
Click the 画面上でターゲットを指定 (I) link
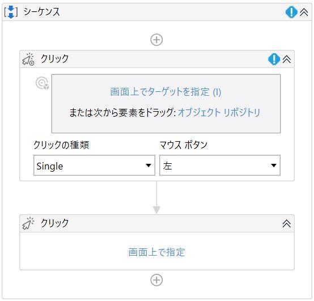166,92
